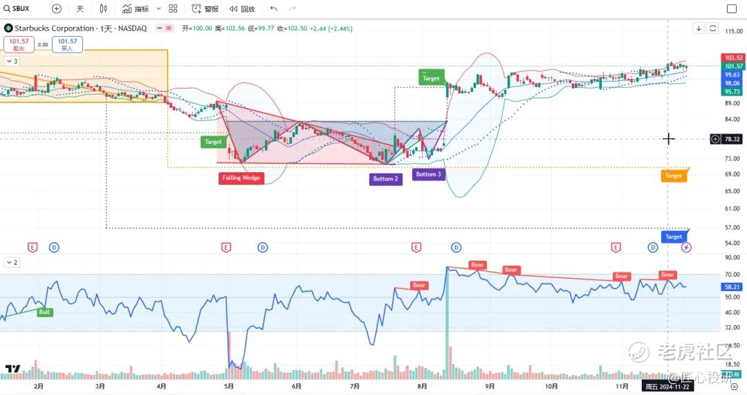Screen dimensions: 747x395
Task: Click the 101.57 买入 buy button
Action: click(x=67, y=44)
